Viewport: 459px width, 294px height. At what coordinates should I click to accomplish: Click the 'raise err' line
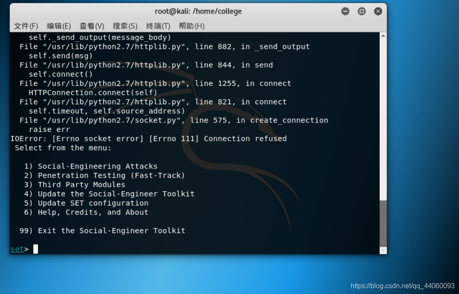point(49,129)
